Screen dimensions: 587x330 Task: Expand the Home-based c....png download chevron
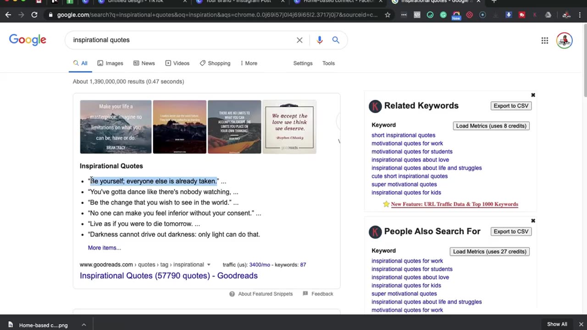[x=83, y=324]
